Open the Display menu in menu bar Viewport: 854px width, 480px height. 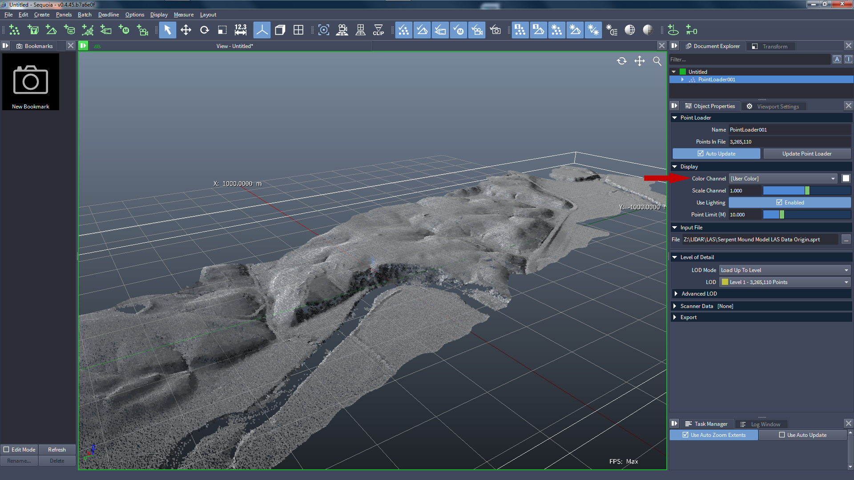[x=158, y=15]
